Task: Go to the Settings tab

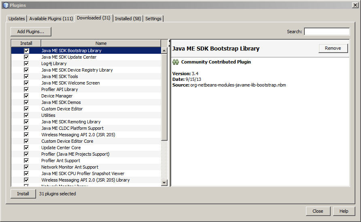Action: click(x=153, y=19)
